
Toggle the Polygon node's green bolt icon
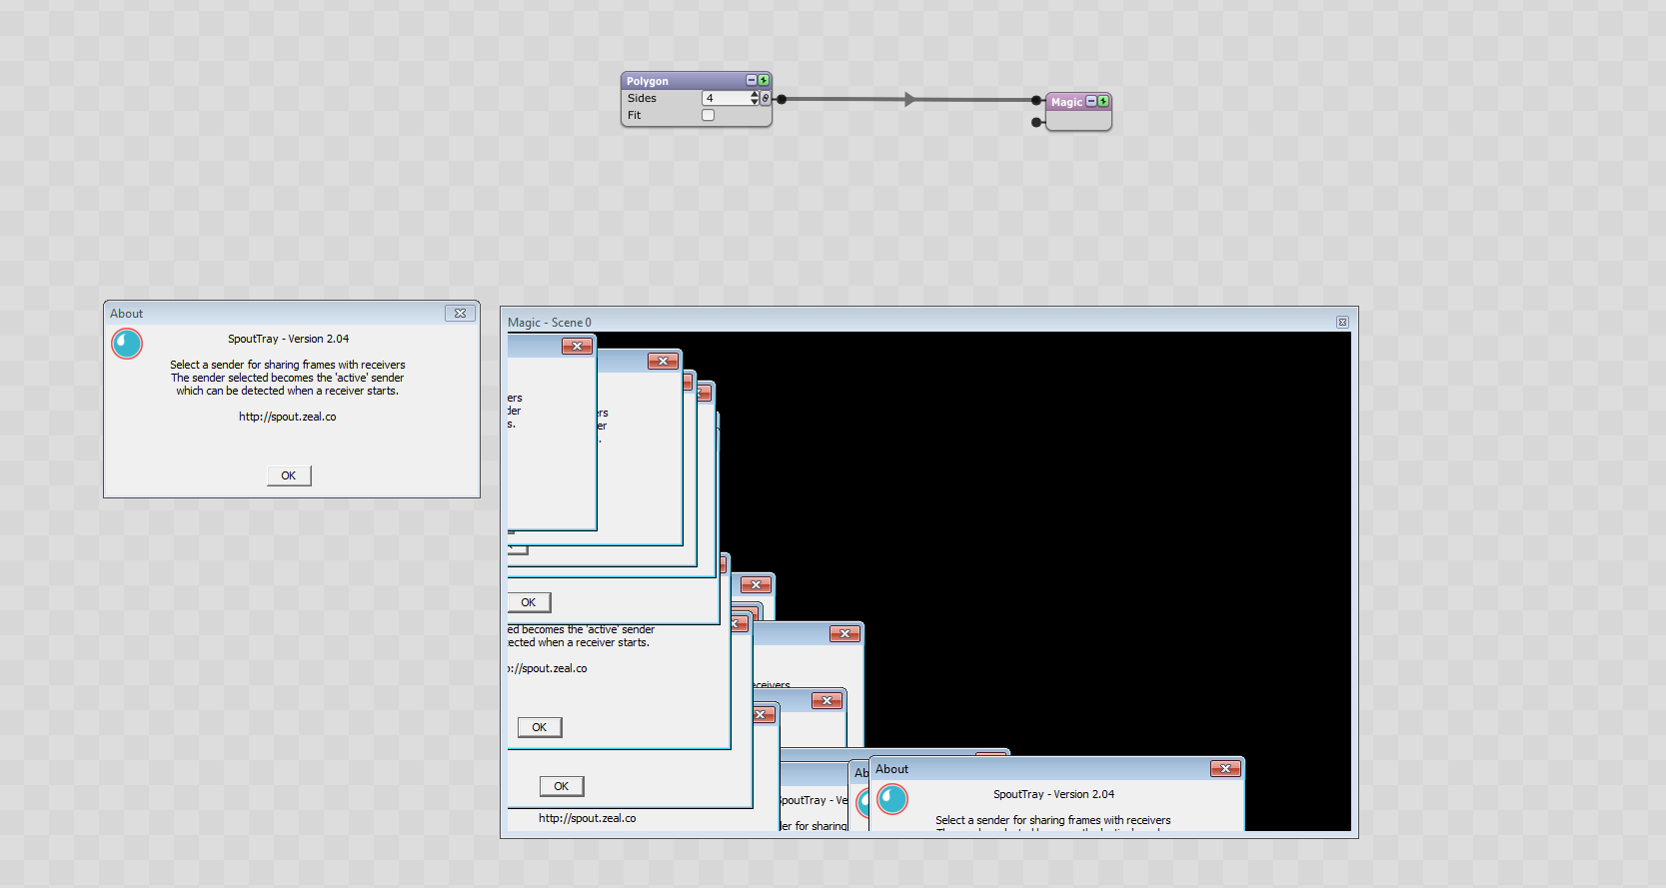tap(764, 80)
